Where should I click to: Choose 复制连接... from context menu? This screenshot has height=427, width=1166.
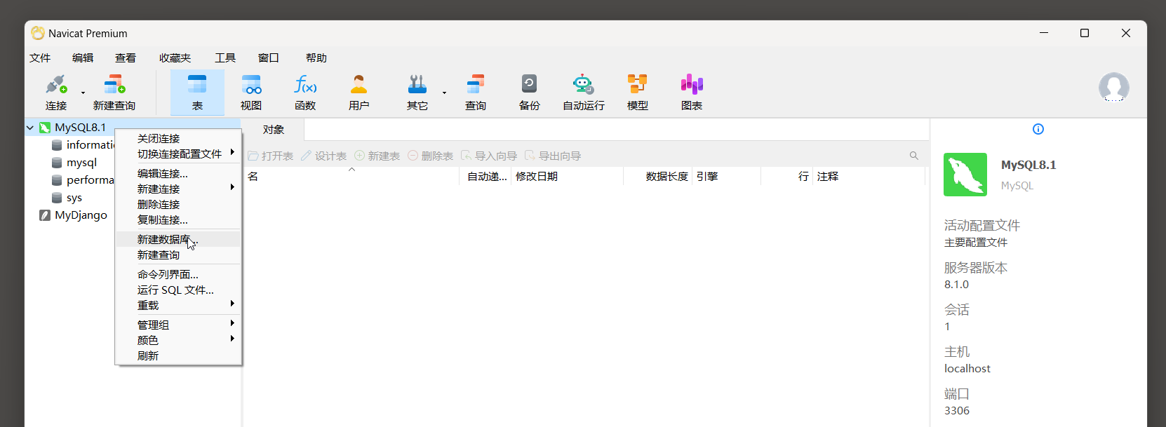(x=178, y=220)
